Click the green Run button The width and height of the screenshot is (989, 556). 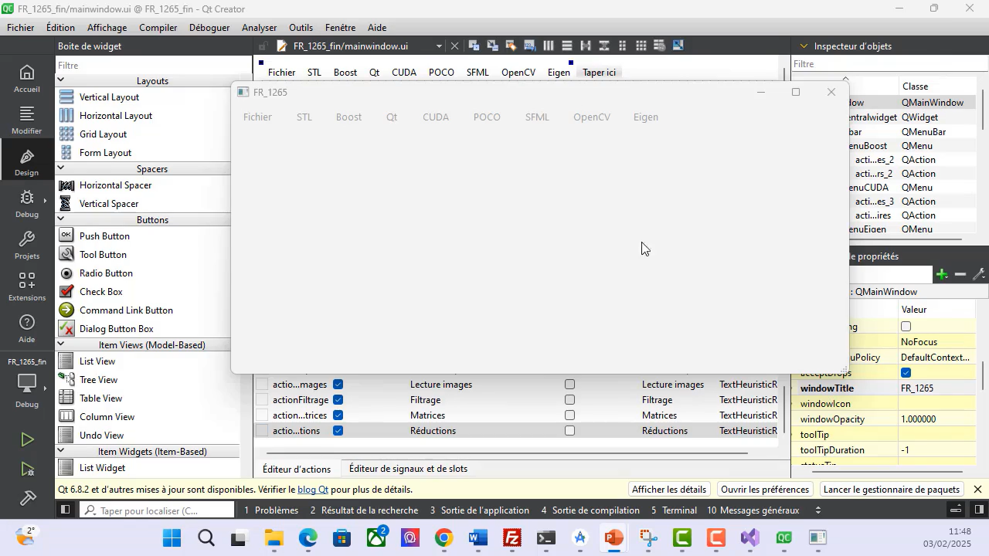[x=27, y=439]
